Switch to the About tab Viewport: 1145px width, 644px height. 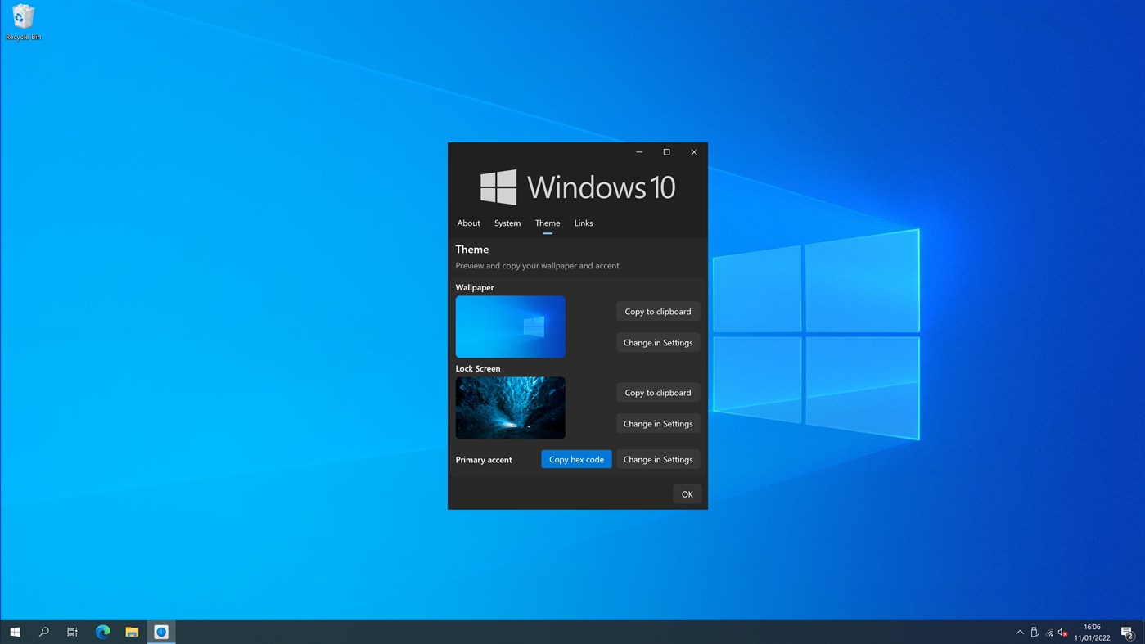468,223
